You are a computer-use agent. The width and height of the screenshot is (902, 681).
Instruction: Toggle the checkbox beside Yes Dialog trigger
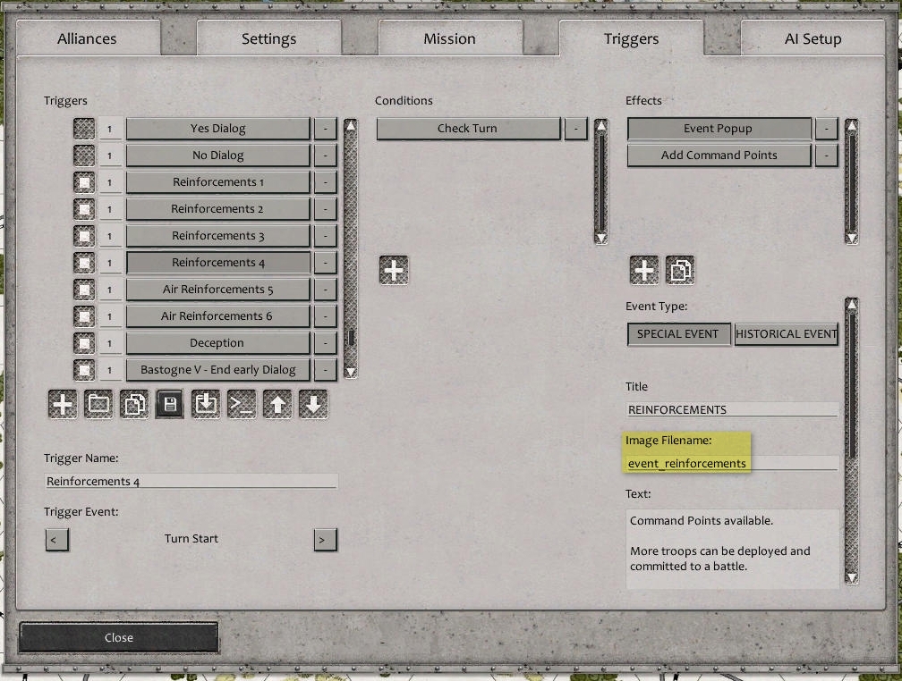(x=83, y=128)
